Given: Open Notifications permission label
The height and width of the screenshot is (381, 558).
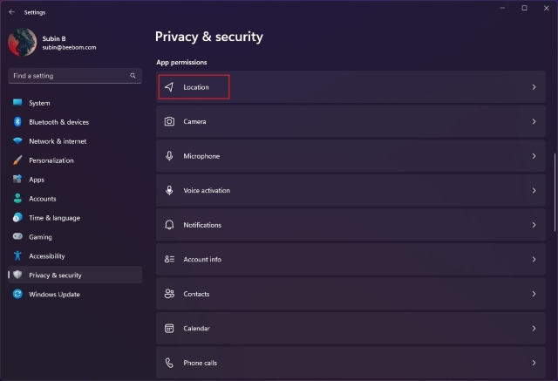Looking at the screenshot, I should [x=202, y=225].
